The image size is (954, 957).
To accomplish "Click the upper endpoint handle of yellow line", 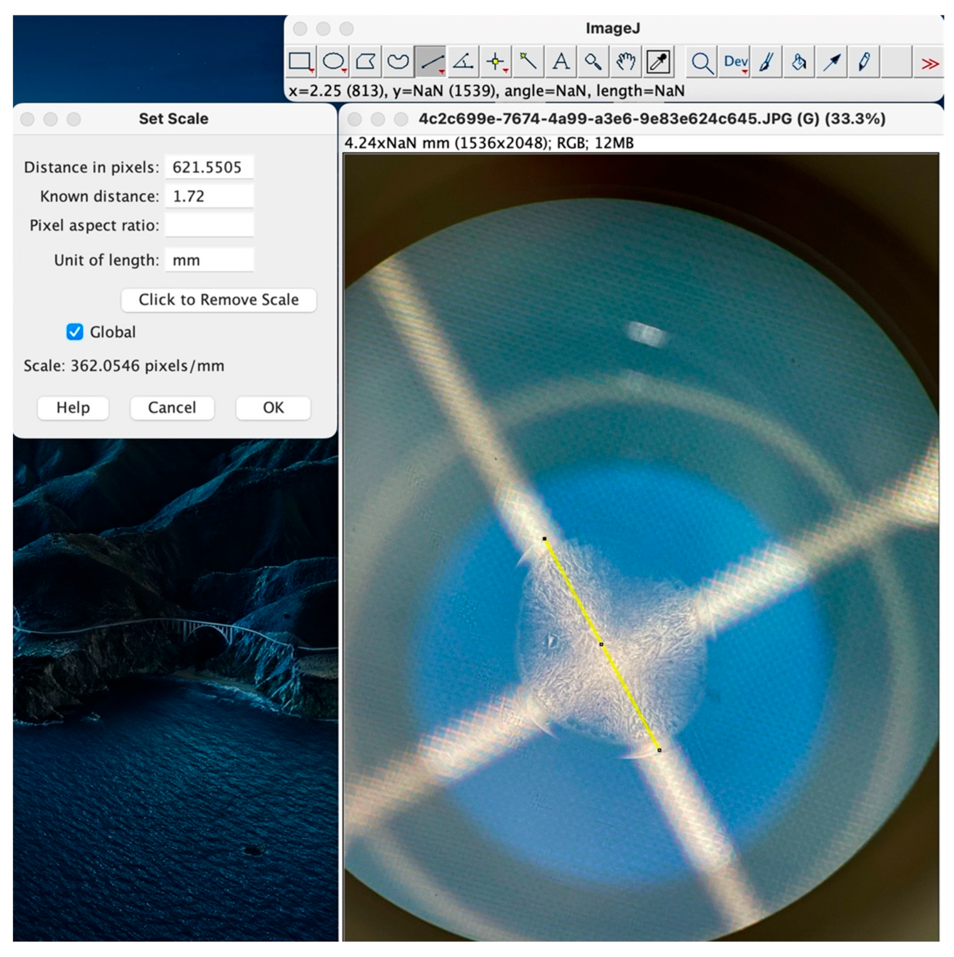I will point(544,539).
